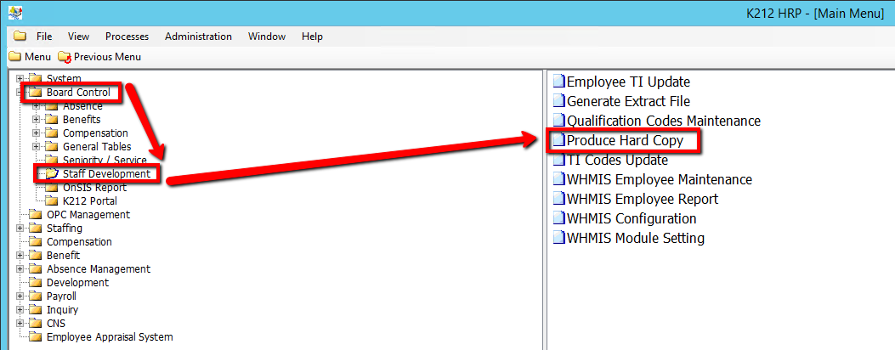Open the Administration menu
Viewport: 895px width, 350px height.
pyautogui.click(x=198, y=37)
